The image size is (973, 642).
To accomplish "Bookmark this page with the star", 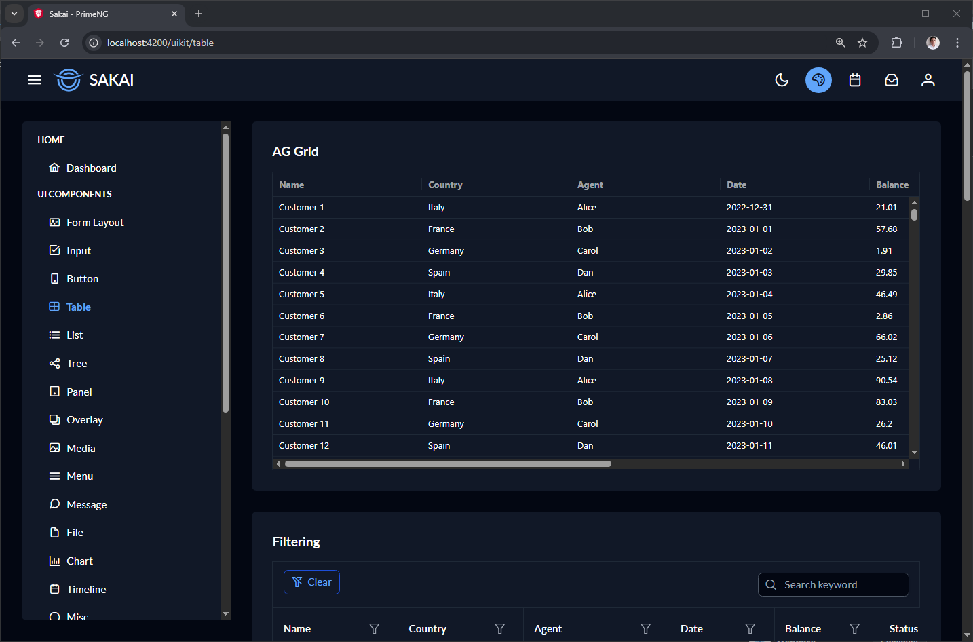I will (x=862, y=43).
